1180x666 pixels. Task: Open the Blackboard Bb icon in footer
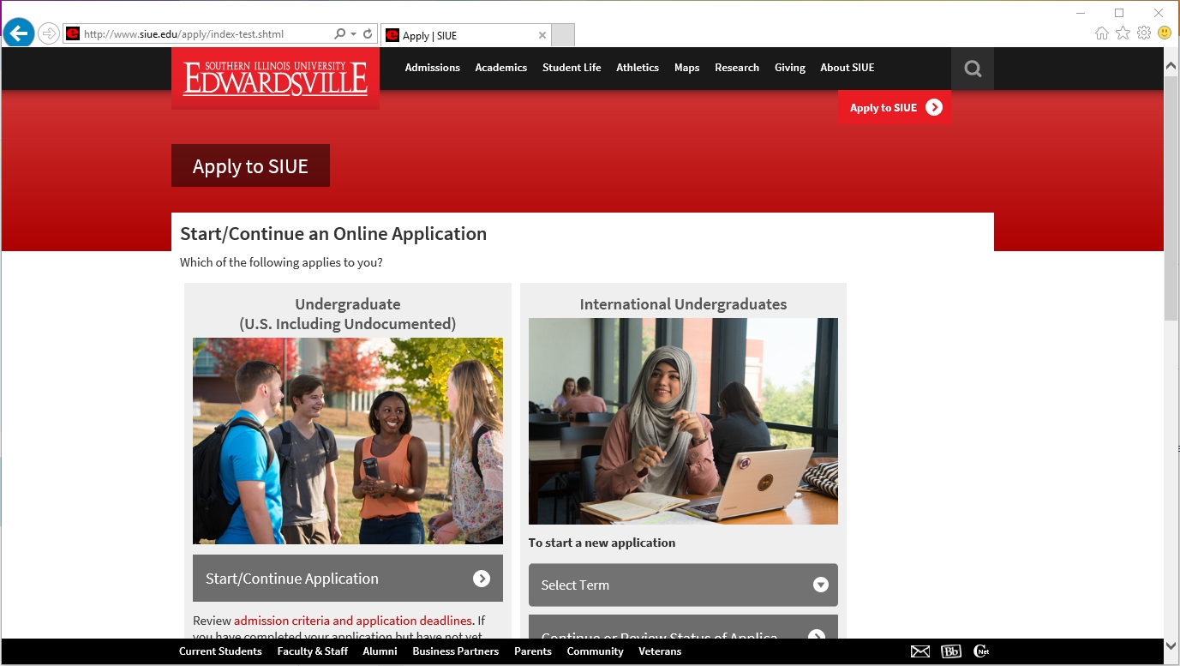pyautogui.click(x=950, y=651)
